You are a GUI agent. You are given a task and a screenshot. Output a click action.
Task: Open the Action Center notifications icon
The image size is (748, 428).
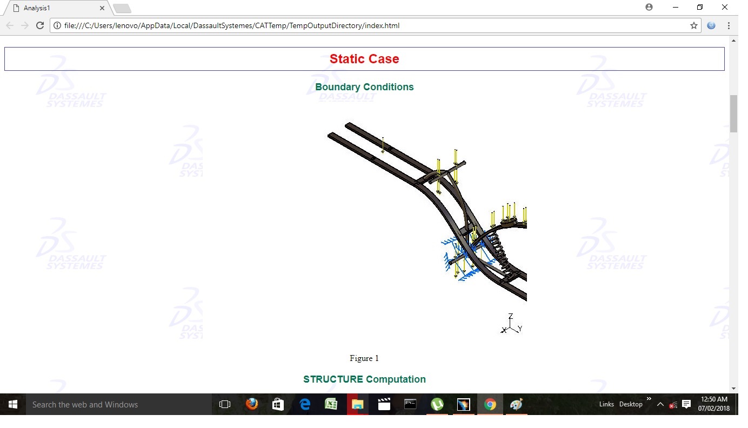coord(686,404)
